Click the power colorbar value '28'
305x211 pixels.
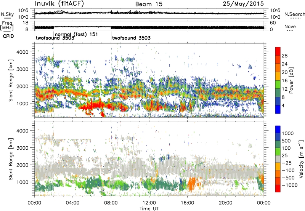tap(284, 56)
